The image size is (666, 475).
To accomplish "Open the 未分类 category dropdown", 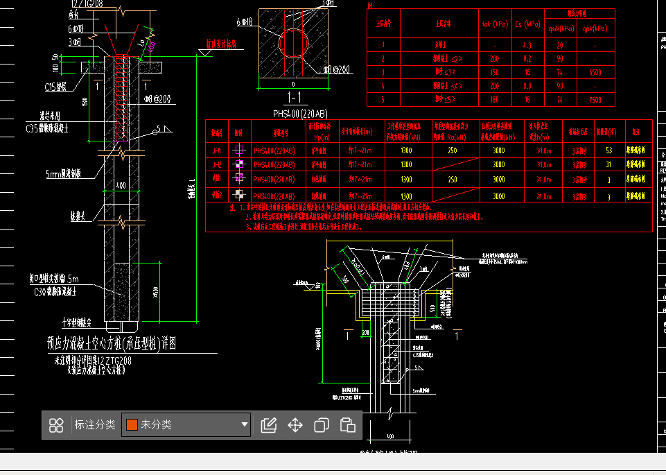I will click(x=186, y=424).
